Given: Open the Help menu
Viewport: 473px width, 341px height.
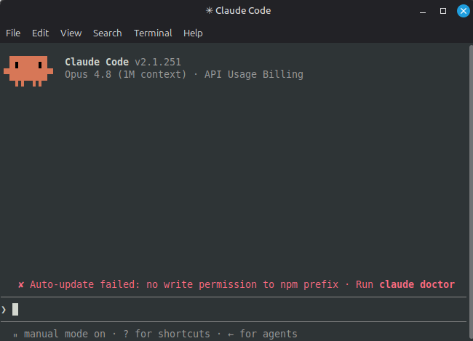Looking at the screenshot, I should 193,33.
